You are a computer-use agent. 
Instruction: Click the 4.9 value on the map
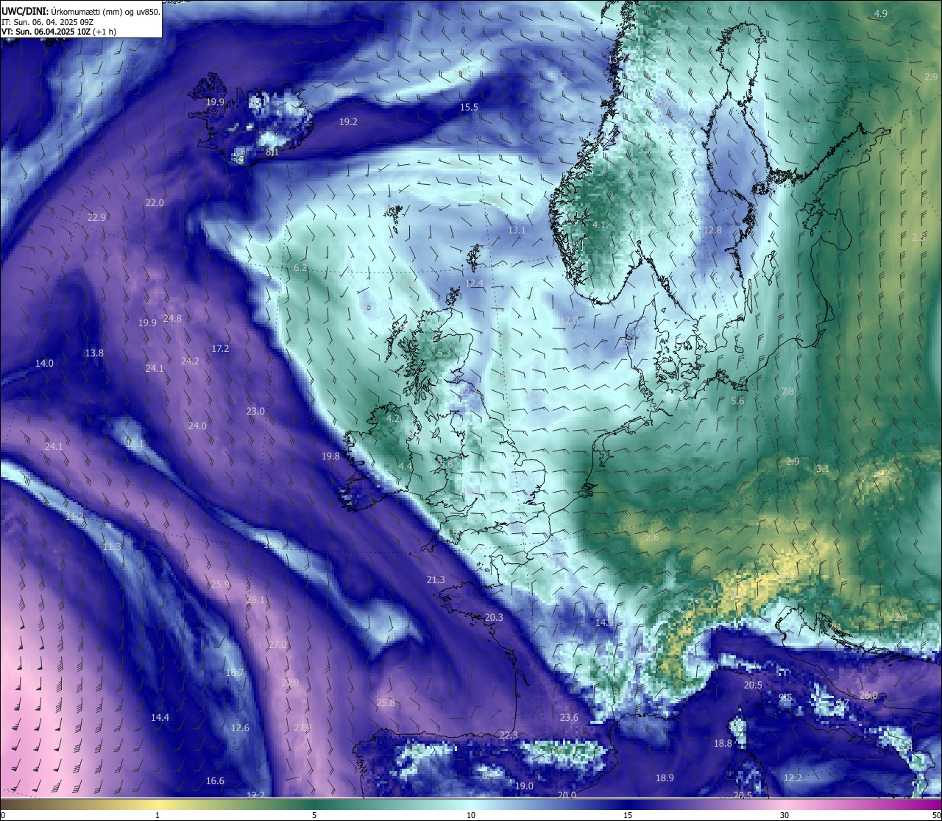[880, 14]
